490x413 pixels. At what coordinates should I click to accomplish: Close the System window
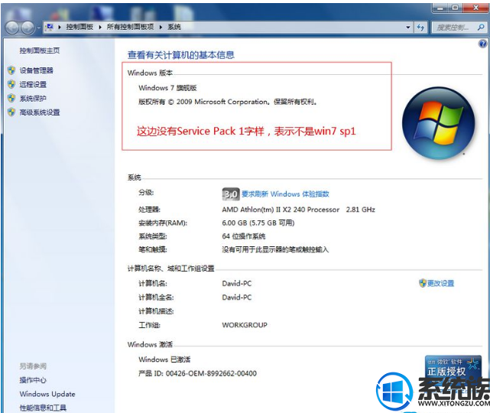475,8
